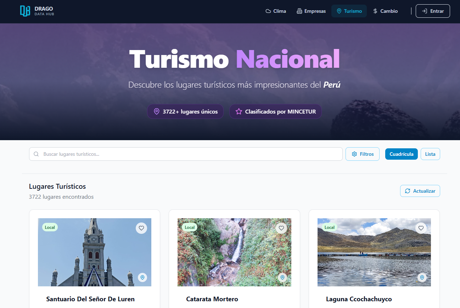
Task: Open the Filtros panel
Action: click(x=363, y=154)
